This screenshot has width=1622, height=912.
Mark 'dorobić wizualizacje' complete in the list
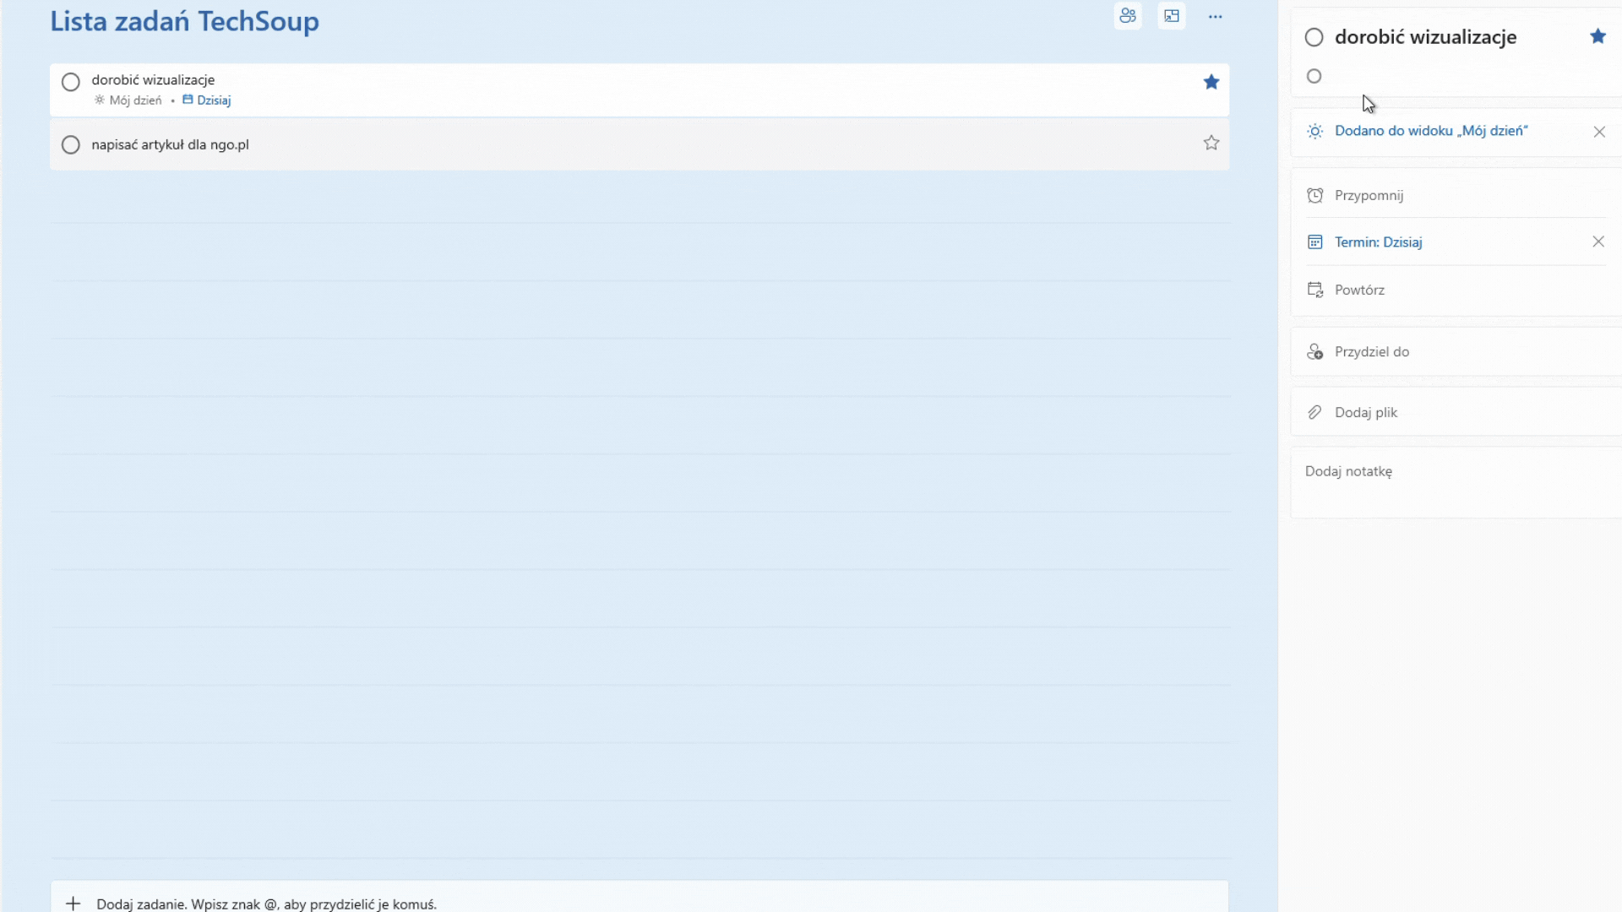point(71,82)
